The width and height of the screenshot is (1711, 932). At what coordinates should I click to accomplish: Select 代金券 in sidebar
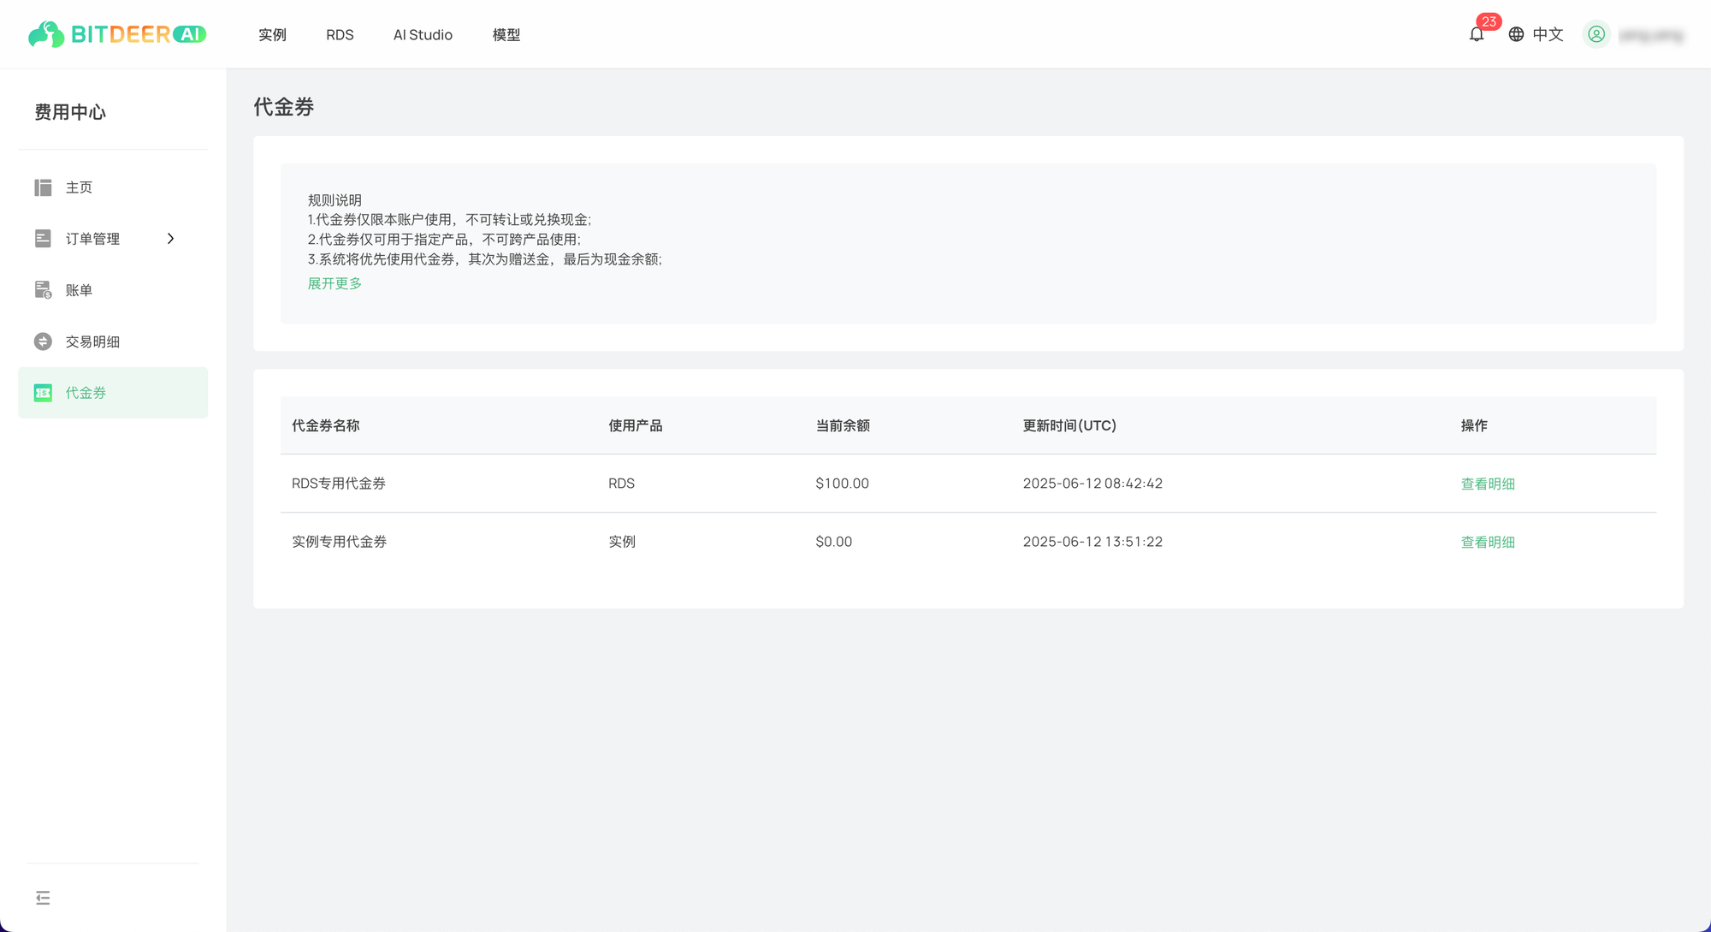coord(113,393)
